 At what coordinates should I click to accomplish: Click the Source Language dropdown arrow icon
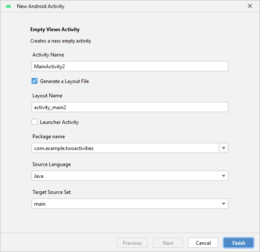pyautogui.click(x=223, y=176)
